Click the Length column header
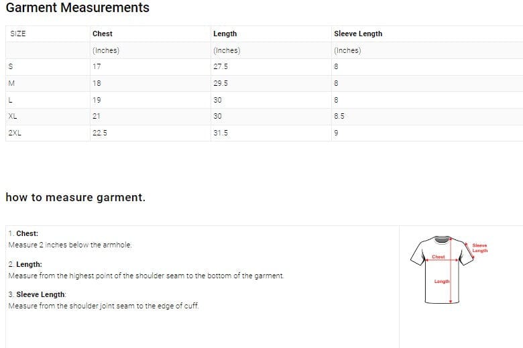 click(x=225, y=34)
